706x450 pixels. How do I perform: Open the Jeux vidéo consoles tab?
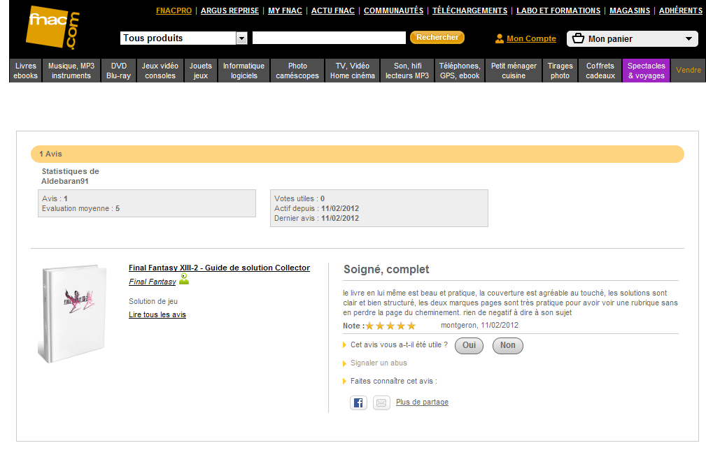pyautogui.click(x=160, y=71)
